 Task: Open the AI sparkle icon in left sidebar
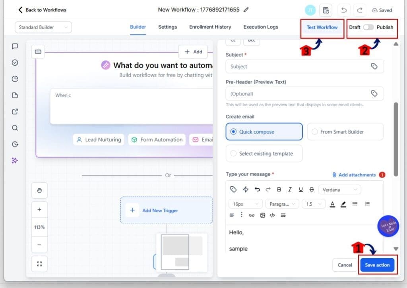15,160
